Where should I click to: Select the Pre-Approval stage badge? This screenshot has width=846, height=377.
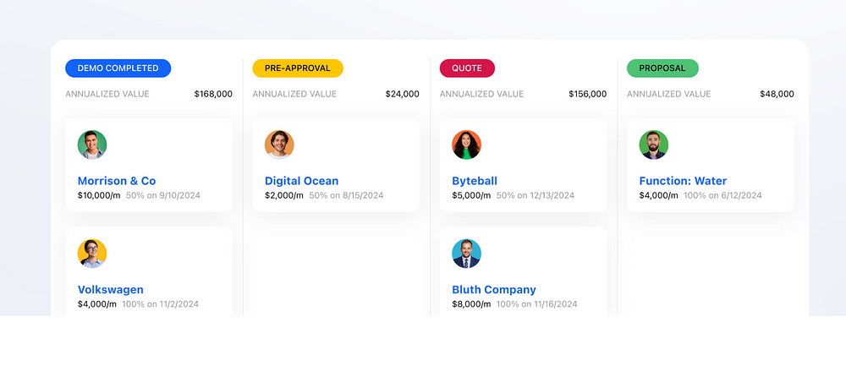298,68
